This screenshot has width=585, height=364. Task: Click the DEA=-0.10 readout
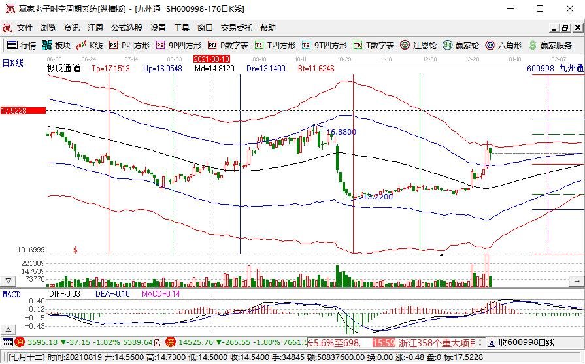112,294
